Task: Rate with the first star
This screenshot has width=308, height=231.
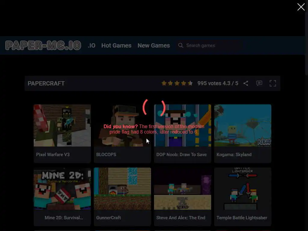Action: pyautogui.click(x=164, y=83)
